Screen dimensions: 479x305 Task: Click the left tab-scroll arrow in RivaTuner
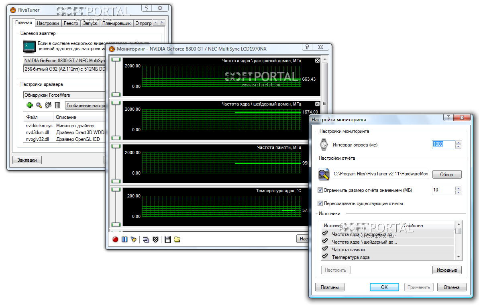[x=156, y=22]
